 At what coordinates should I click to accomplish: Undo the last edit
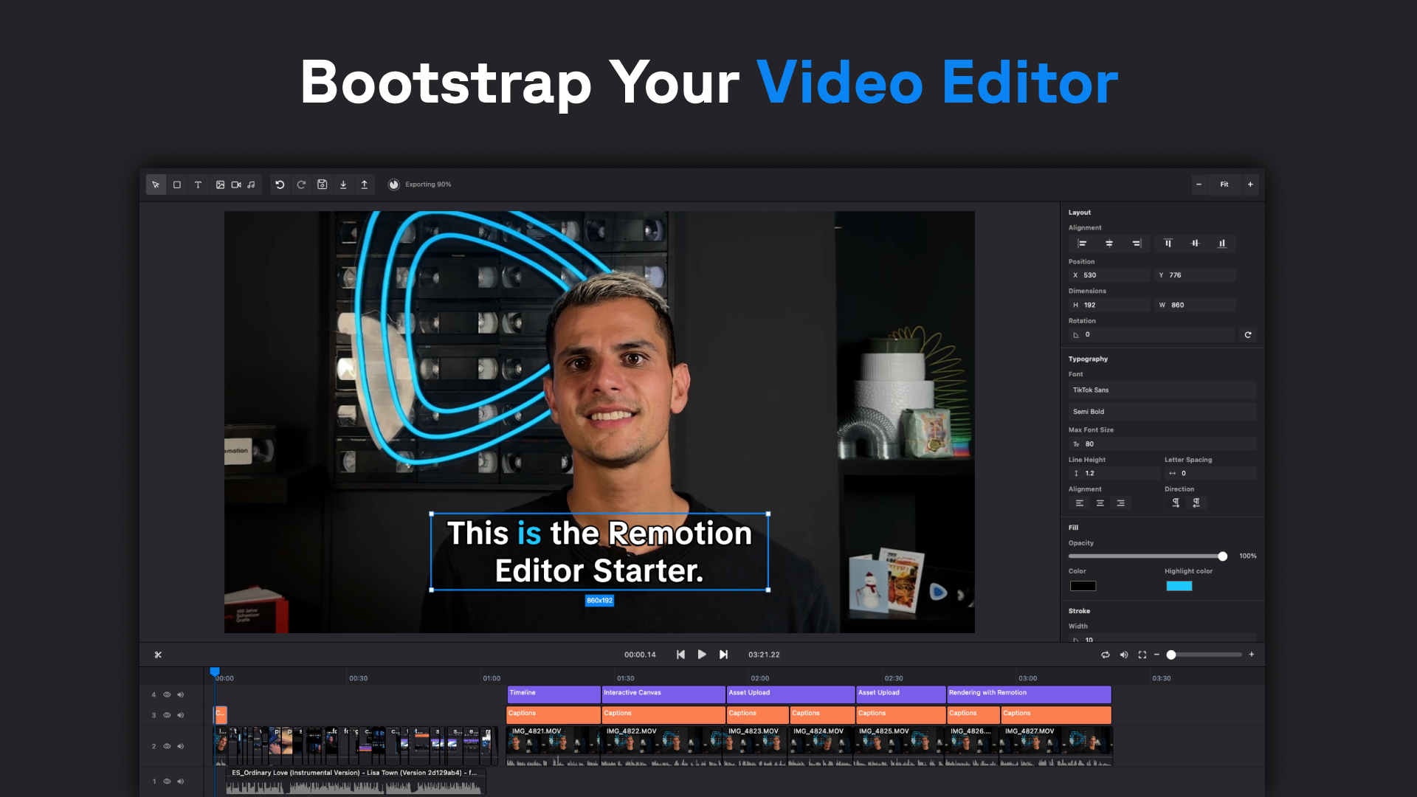point(279,184)
